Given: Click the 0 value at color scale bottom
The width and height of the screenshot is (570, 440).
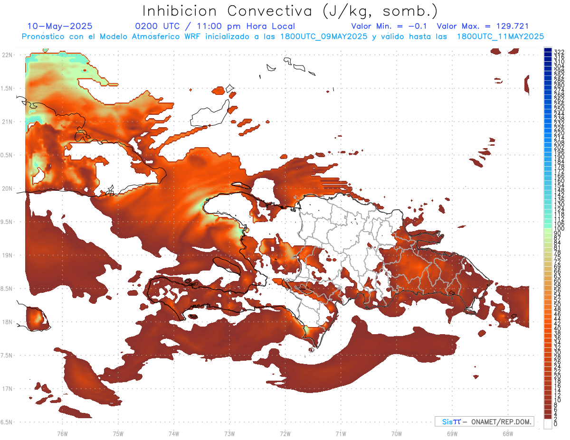Looking at the screenshot, I should (556, 424).
